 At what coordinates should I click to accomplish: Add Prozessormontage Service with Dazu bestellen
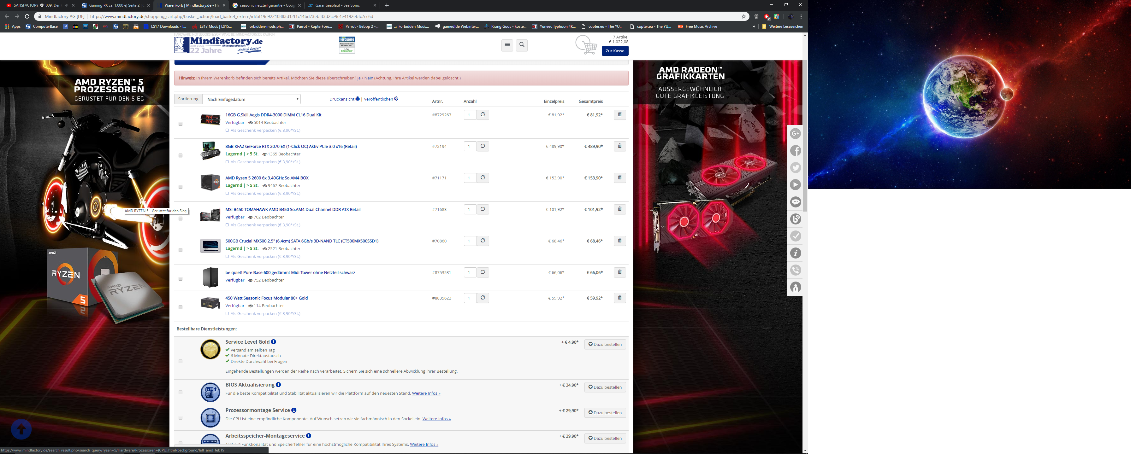coord(605,413)
